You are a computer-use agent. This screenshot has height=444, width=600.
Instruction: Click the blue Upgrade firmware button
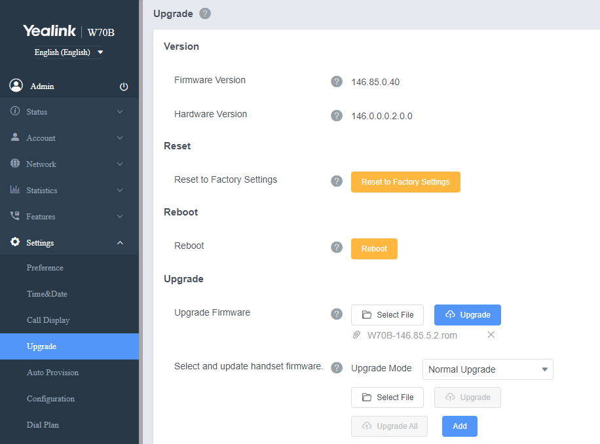[468, 315]
